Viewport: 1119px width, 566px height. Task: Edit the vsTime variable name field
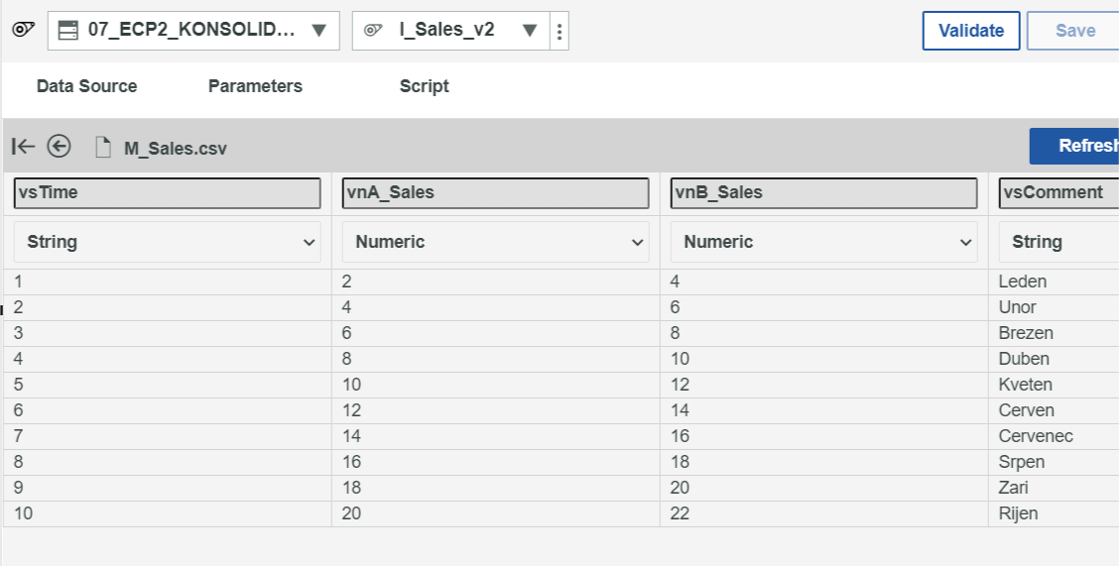point(168,193)
